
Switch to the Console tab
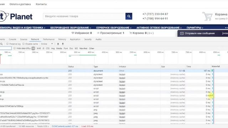point(12,39)
